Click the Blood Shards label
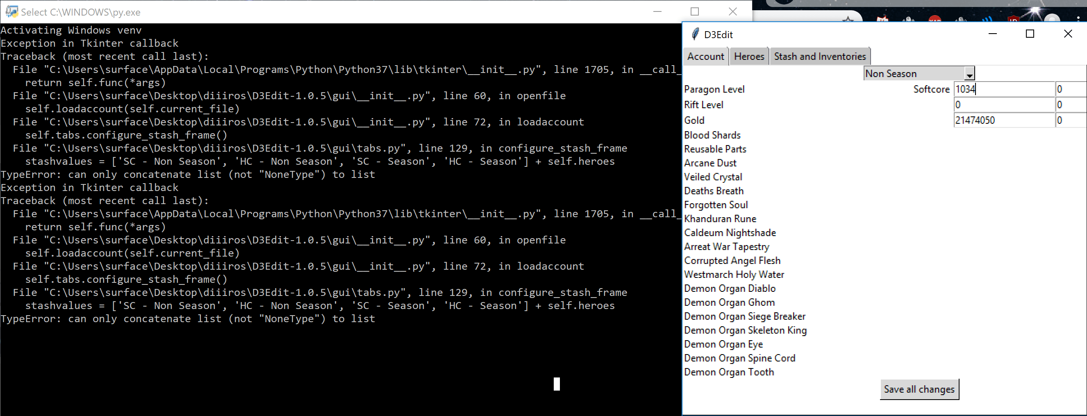This screenshot has width=1087, height=416. pos(712,135)
